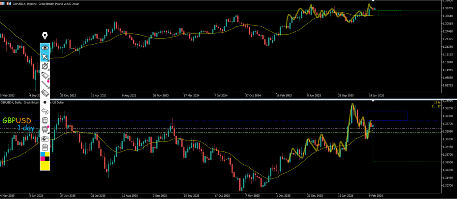Select the highlighter marker tool
Viewport: 457px width, 199px height.
point(45,76)
